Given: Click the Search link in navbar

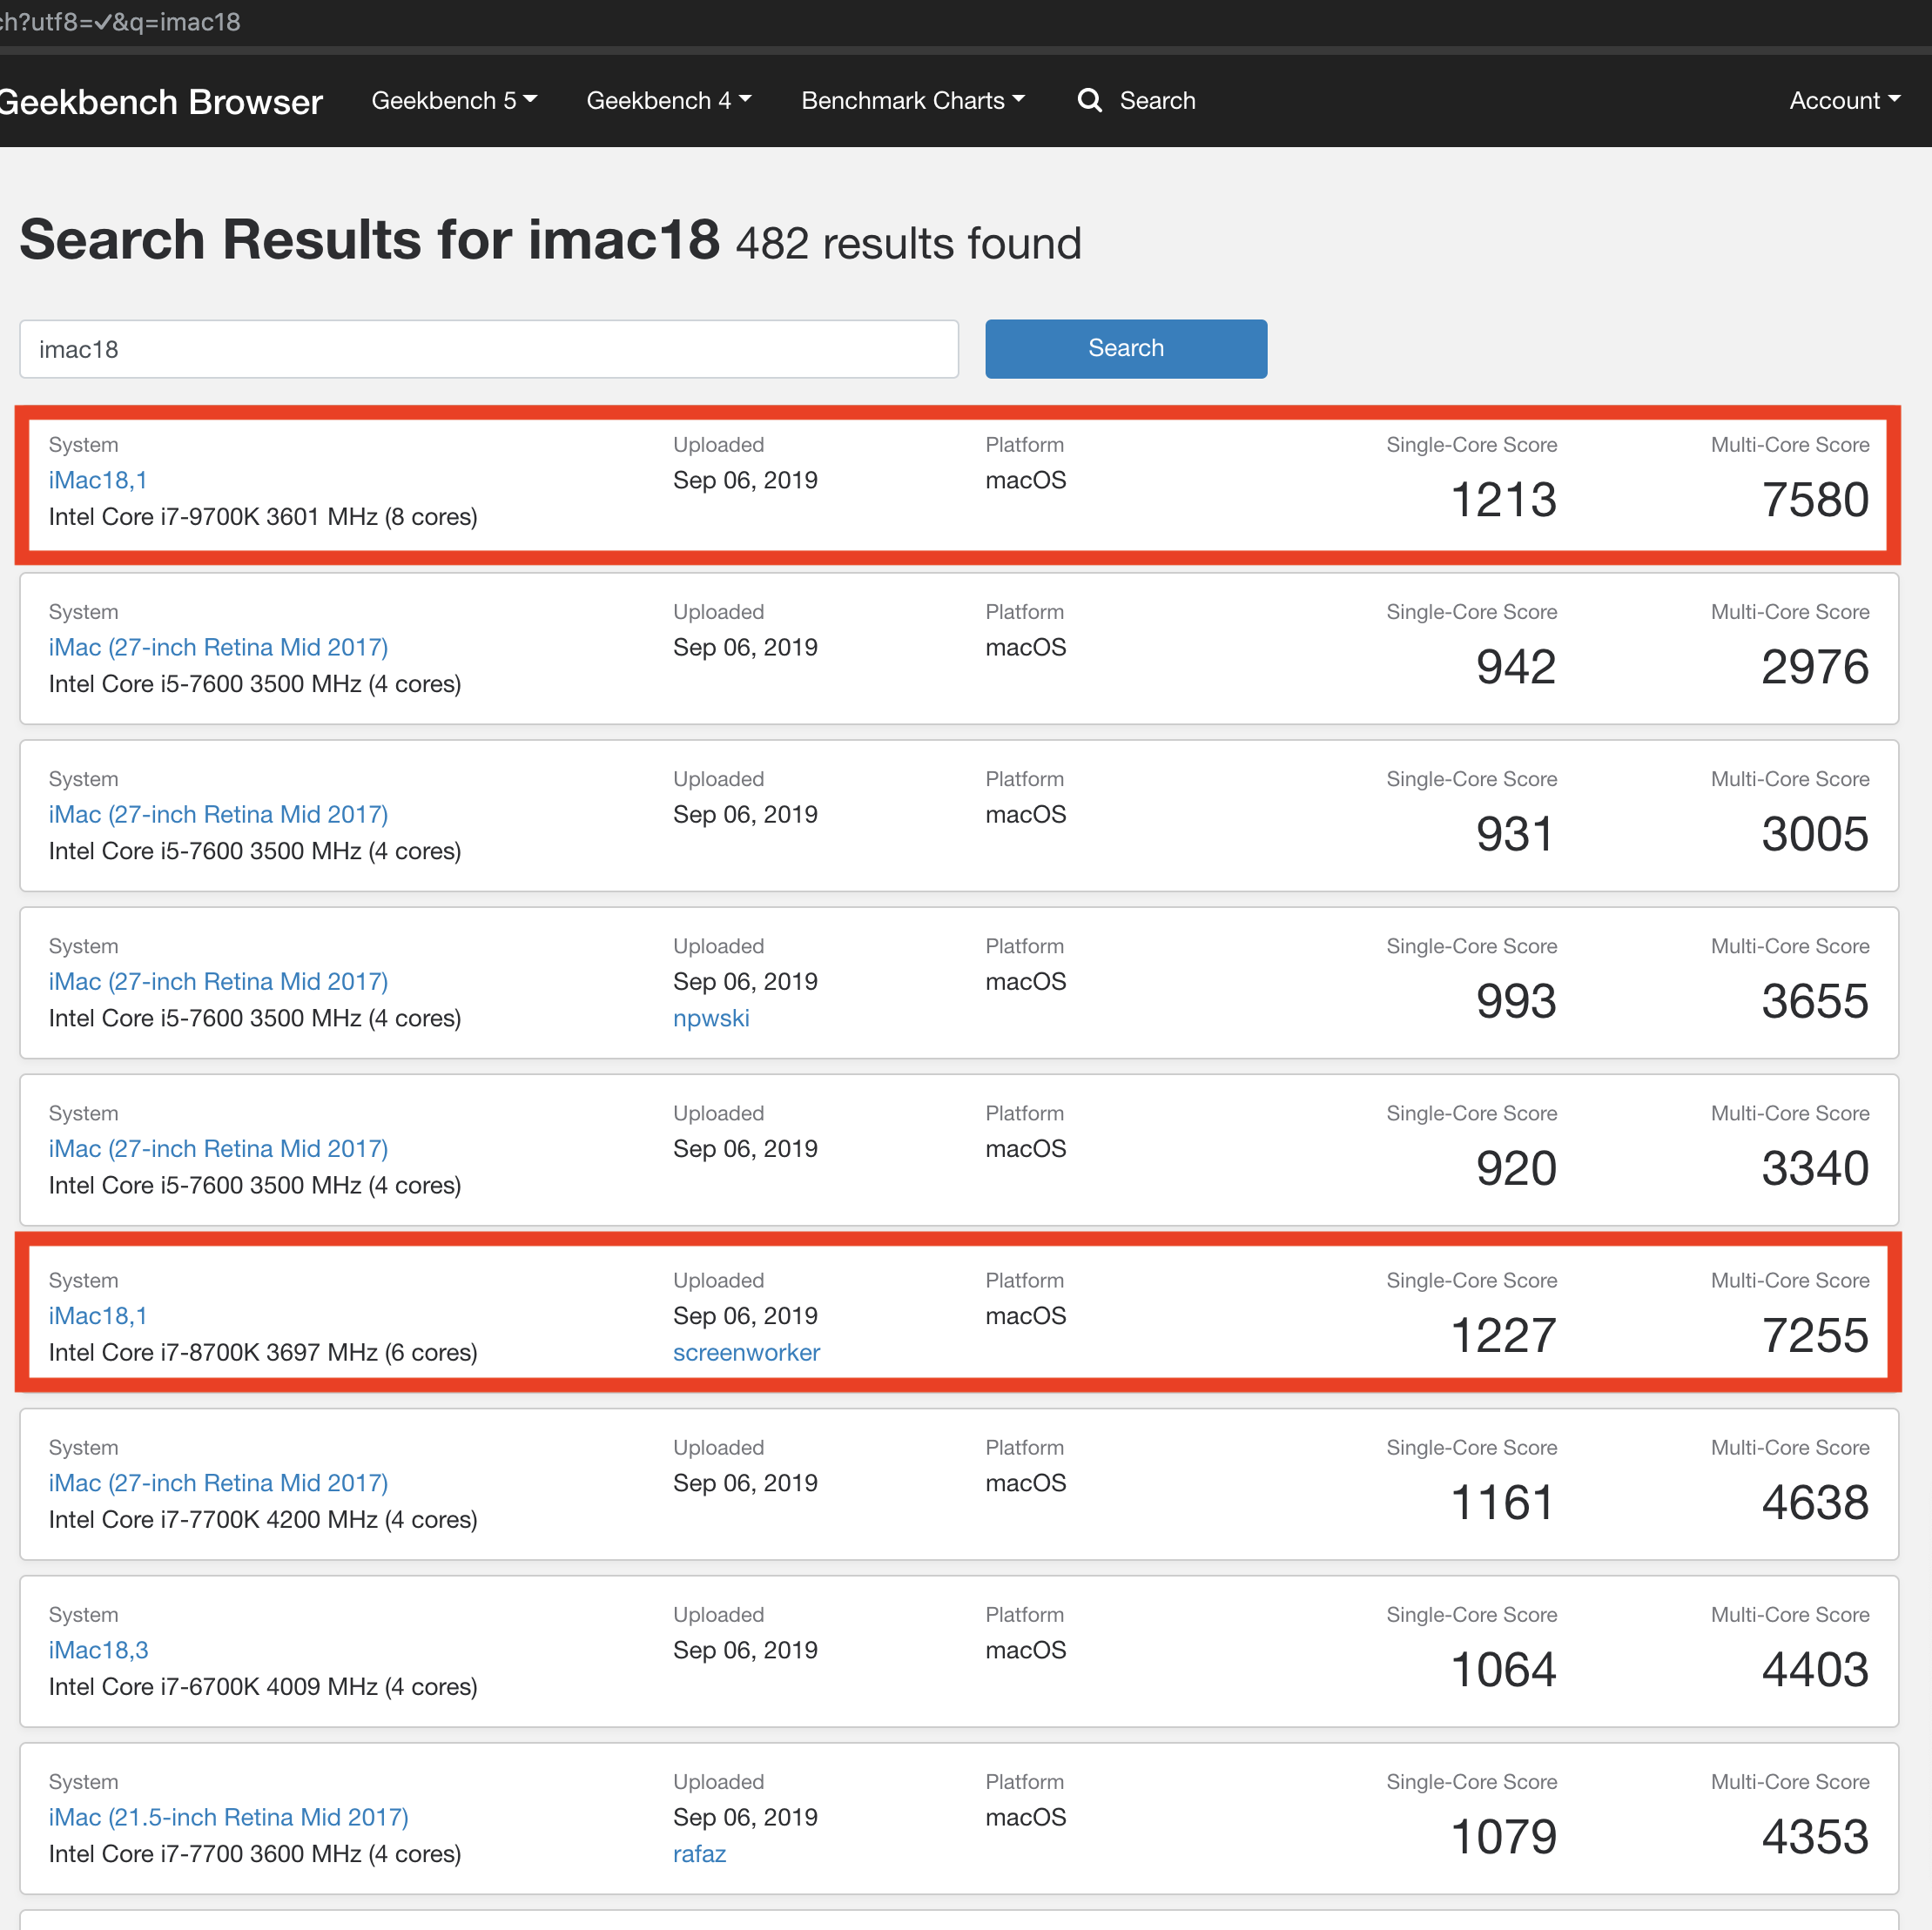Looking at the screenshot, I should tap(1156, 100).
